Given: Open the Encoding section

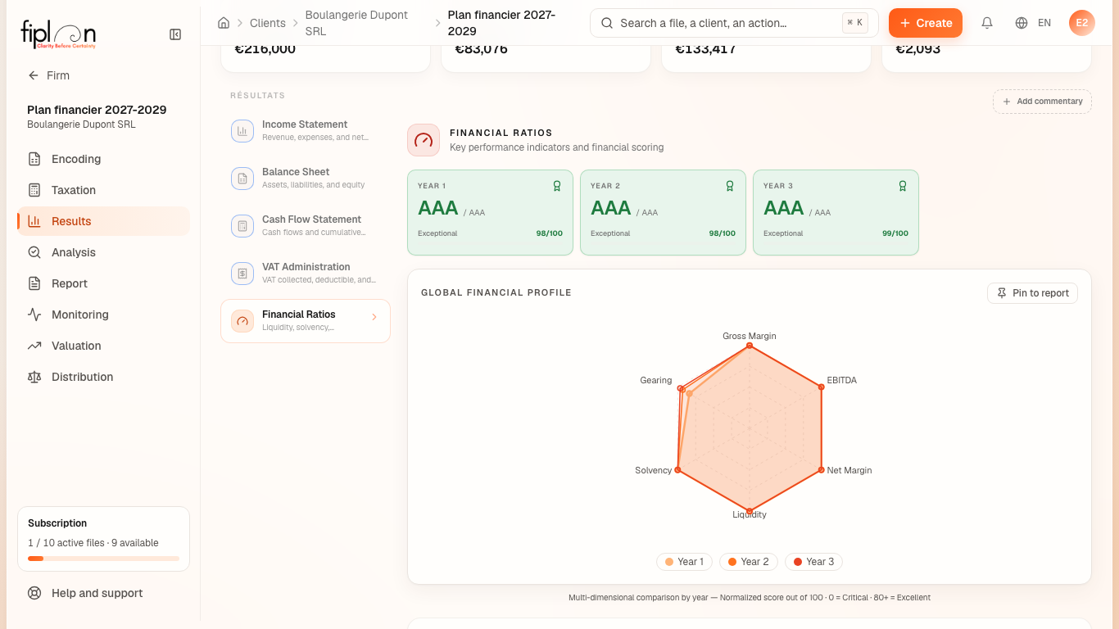Looking at the screenshot, I should click(103, 159).
